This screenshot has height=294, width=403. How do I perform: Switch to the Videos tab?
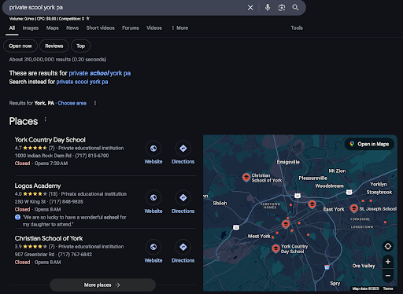tap(154, 28)
